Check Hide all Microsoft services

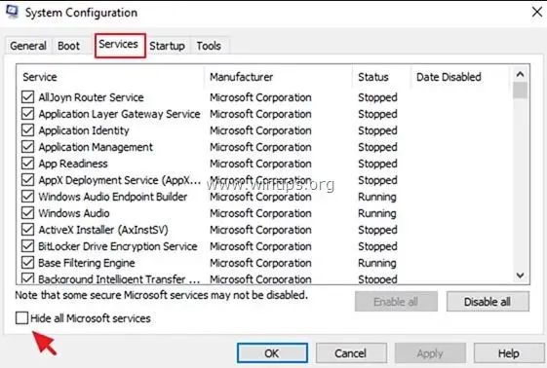21,318
